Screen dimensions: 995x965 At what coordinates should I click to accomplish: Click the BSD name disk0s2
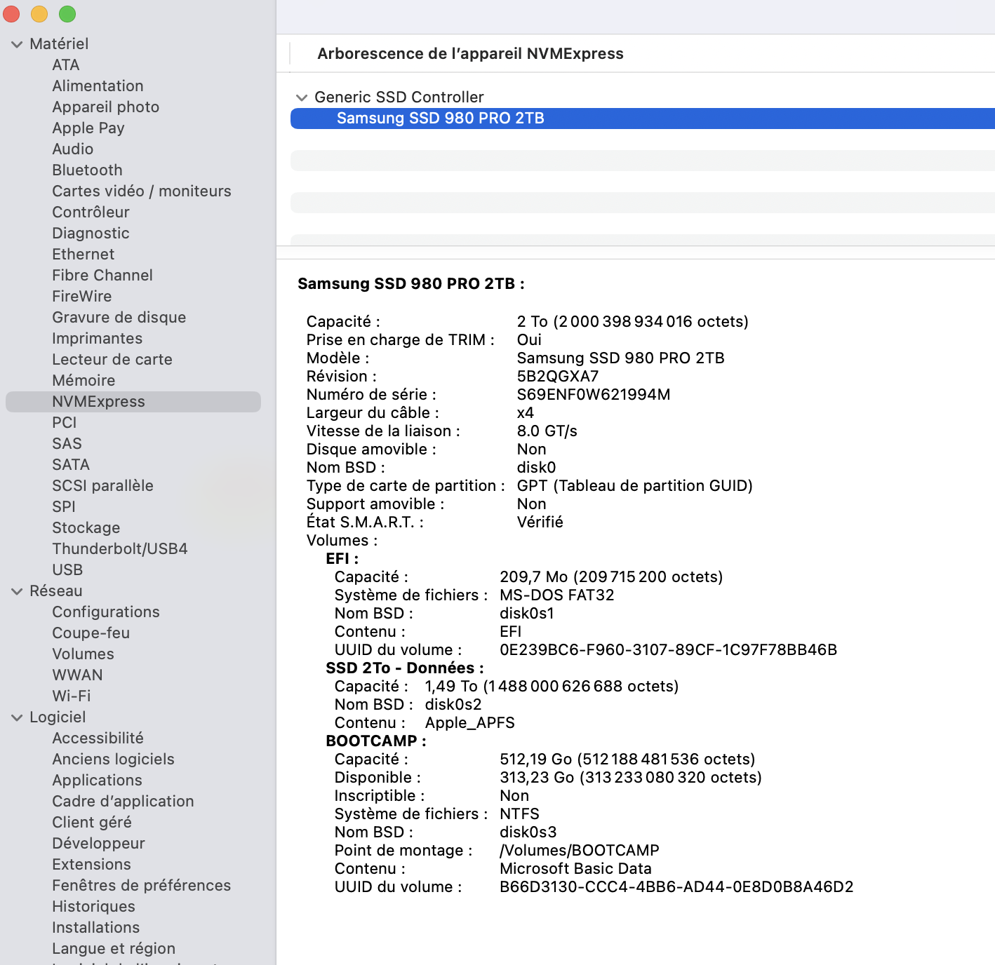click(453, 704)
